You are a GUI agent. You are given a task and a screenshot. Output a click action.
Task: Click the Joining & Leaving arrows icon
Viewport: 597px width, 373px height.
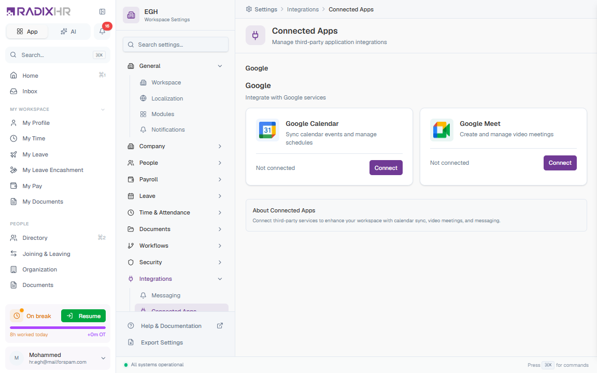[x=13, y=253]
